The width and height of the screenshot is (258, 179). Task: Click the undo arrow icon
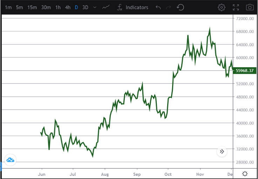158,7
